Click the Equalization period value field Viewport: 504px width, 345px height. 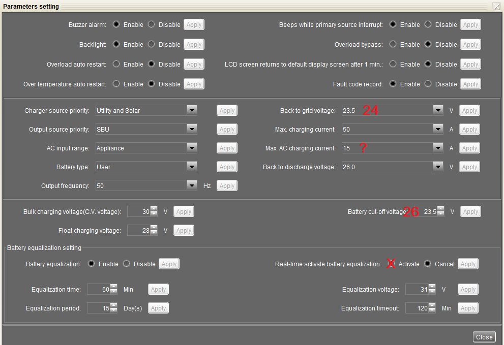(x=98, y=308)
